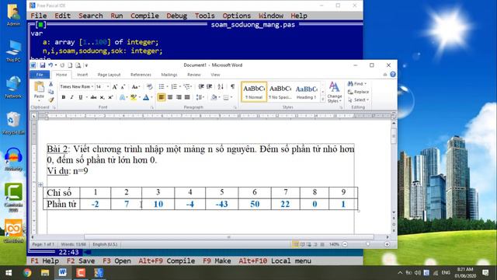This screenshot has height=280, width=497.
Task: Clear formatting of the selection
Action: pyautogui.click(x=149, y=86)
